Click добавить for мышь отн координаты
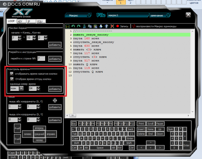The height and width of the screenshot is (159, 202). 55,120
